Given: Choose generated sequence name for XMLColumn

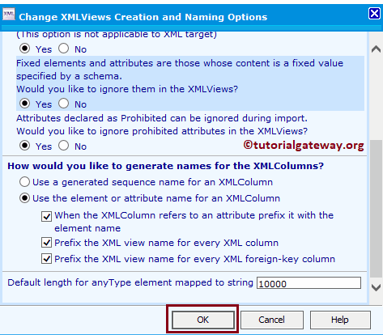Looking at the screenshot, I should coord(24,182).
